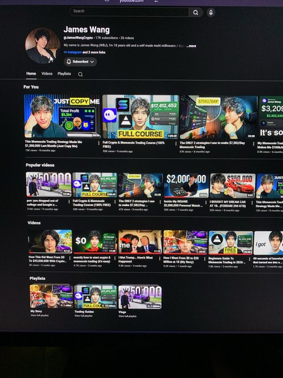This screenshot has width=283, height=378.
Task: Play the '$350,000' Ferrari thumbnail video
Action: [233, 186]
